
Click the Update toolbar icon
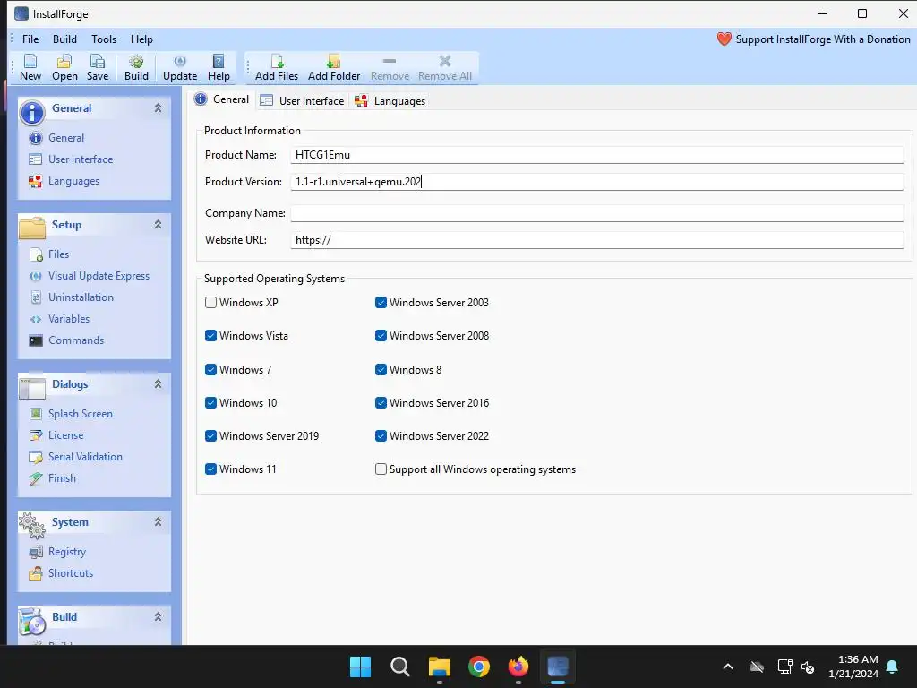[179, 68]
